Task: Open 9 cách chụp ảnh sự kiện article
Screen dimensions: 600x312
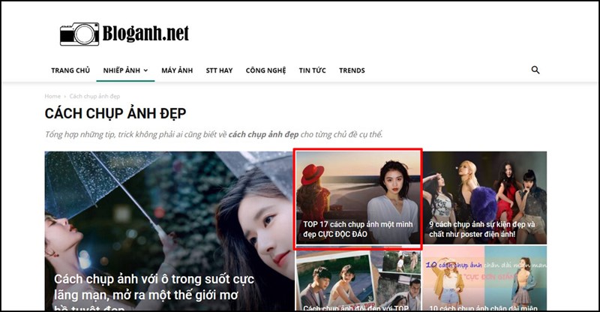Action: [x=484, y=198]
